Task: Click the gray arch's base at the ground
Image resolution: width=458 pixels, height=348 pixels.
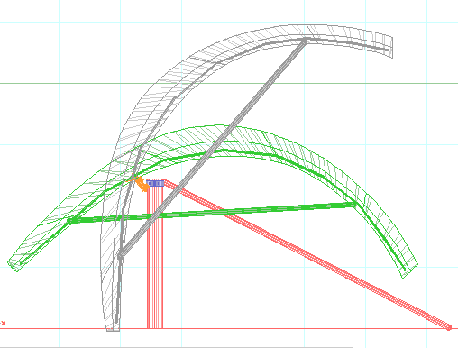Action: point(113,328)
